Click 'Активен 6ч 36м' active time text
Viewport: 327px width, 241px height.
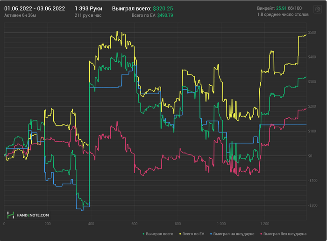(x=20, y=15)
